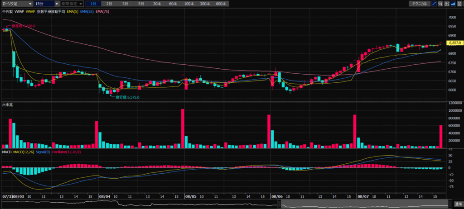Click the save chart floppy icon
This screenshot has width=464, height=209.
[459, 4]
